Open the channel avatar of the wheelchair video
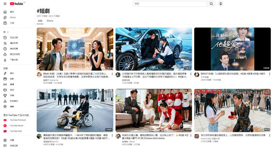Image resolution: width=272 pixels, height=147 pixels. (39, 136)
